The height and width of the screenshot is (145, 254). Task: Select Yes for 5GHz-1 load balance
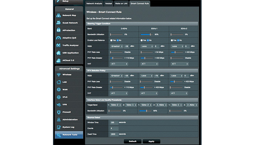click(x=142, y=40)
